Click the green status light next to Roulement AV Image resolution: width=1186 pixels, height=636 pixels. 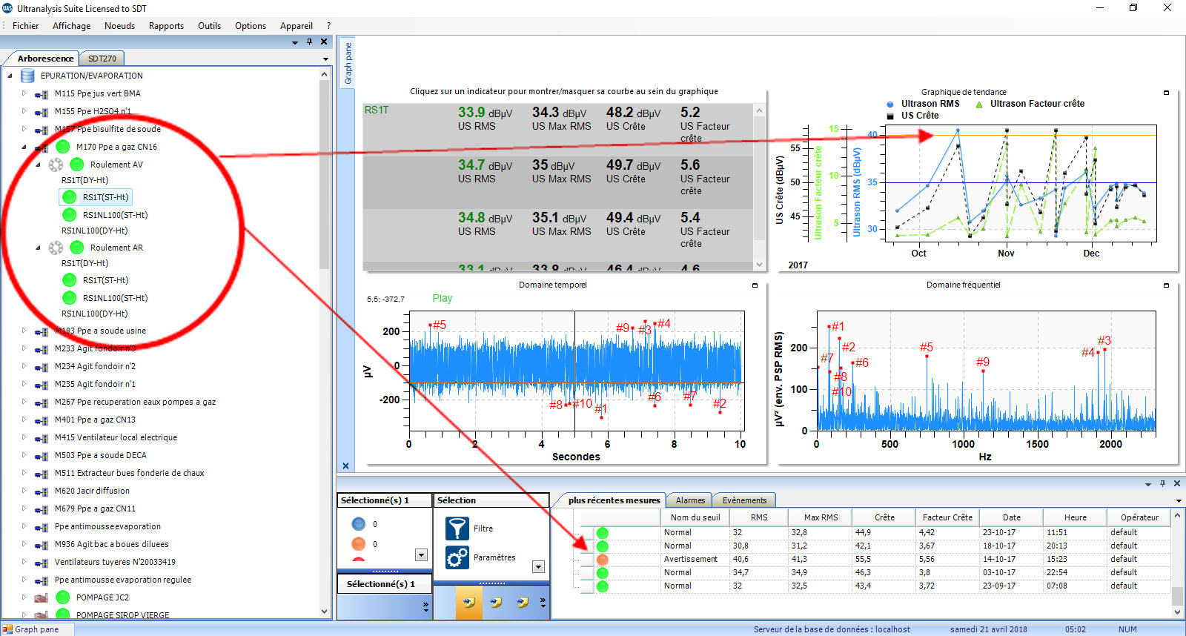click(76, 165)
